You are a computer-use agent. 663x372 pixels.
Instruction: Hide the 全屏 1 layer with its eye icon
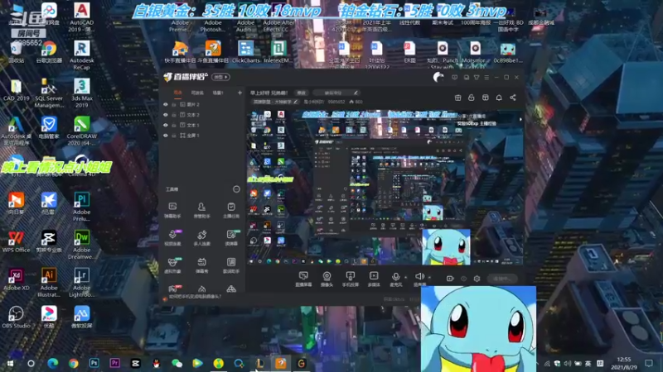165,136
